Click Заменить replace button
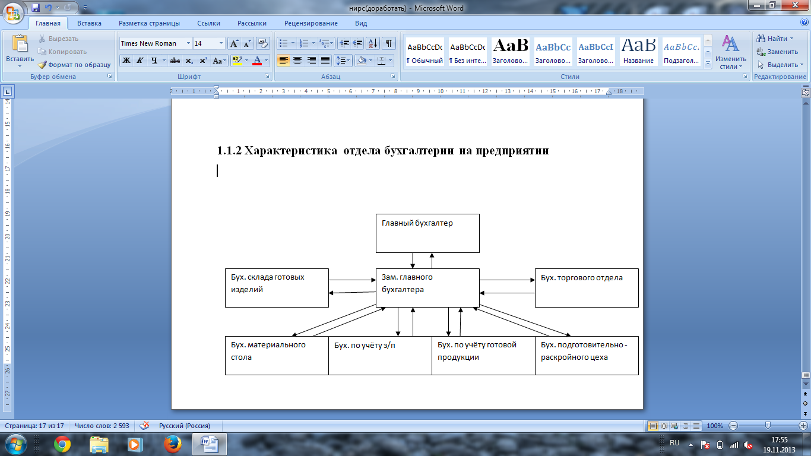This screenshot has width=811, height=456. [x=778, y=52]
